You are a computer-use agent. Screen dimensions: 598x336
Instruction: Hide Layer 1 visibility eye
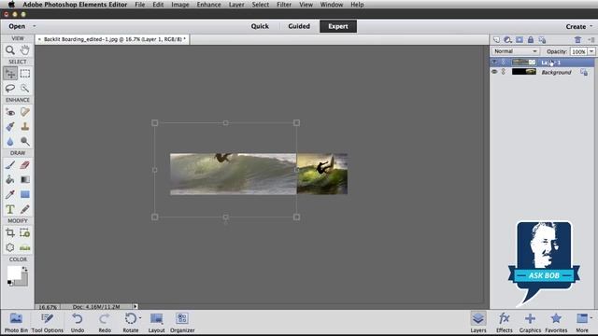coord(494,63)
